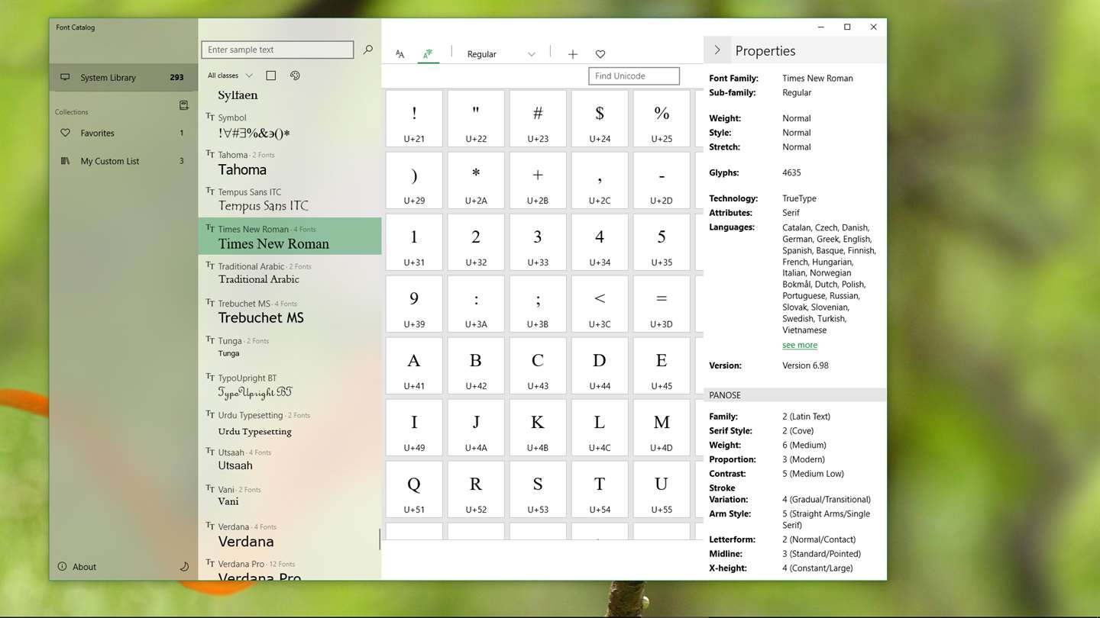The width and height of the screenshot is (1100, 618).
Task: Click the letter S glyph U+53
Action: click(x=538, y=489)
